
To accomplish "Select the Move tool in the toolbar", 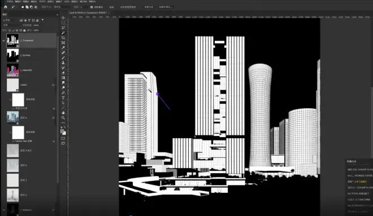I will click(63, 18).
